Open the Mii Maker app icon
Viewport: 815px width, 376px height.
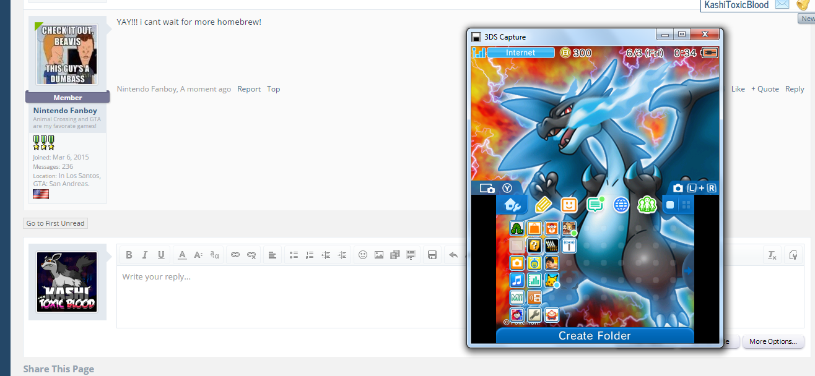pyautogui.click(x=517, y=297)
